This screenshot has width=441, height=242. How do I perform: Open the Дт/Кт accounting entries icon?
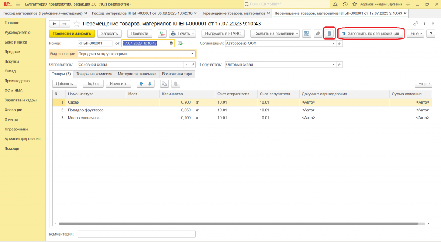click(x=162, y=34)
